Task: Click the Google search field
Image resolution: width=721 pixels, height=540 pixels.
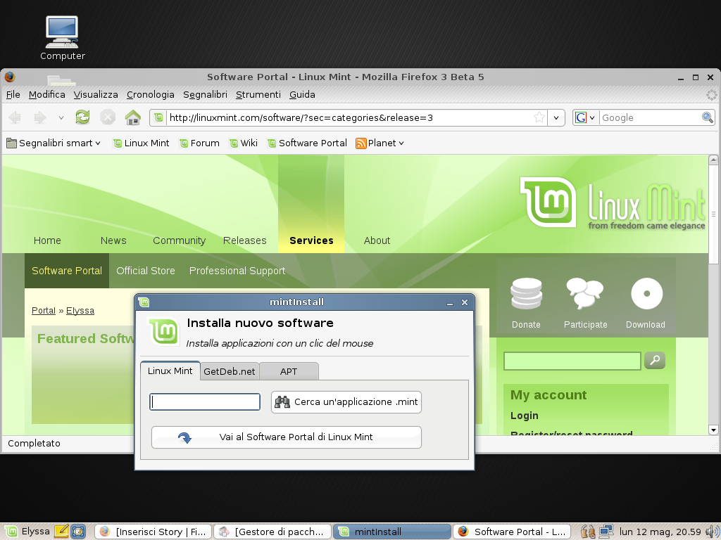Action: pyautogui.click(x=650, y=117)
